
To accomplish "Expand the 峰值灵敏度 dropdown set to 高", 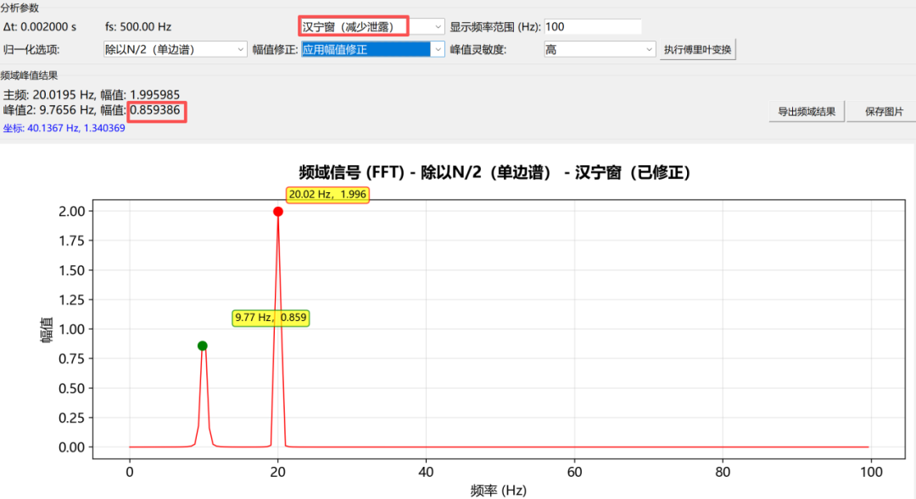I will [x=599, y=50].
